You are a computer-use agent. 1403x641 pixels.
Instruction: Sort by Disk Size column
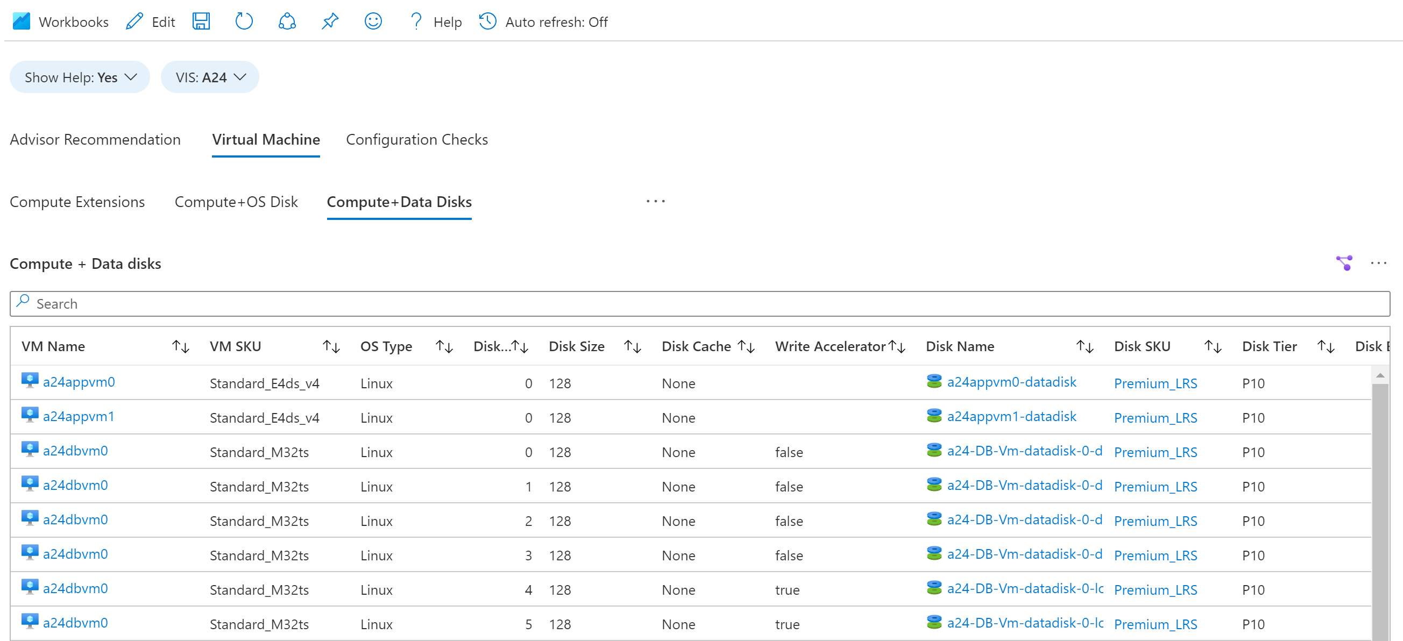coord(632,346)
